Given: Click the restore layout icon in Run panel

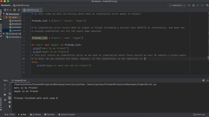Looking at the screenshot, I should 5,95.
